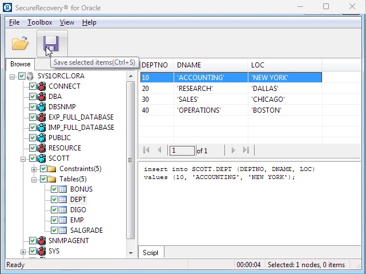Click the Save selected items floppy icon
Screen dimensions: 366x274
[x=52, y=43]
